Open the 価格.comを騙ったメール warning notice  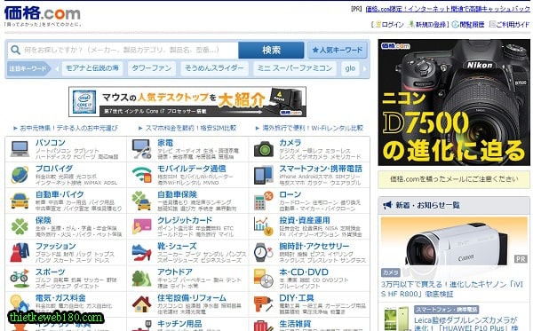[454, 179]
